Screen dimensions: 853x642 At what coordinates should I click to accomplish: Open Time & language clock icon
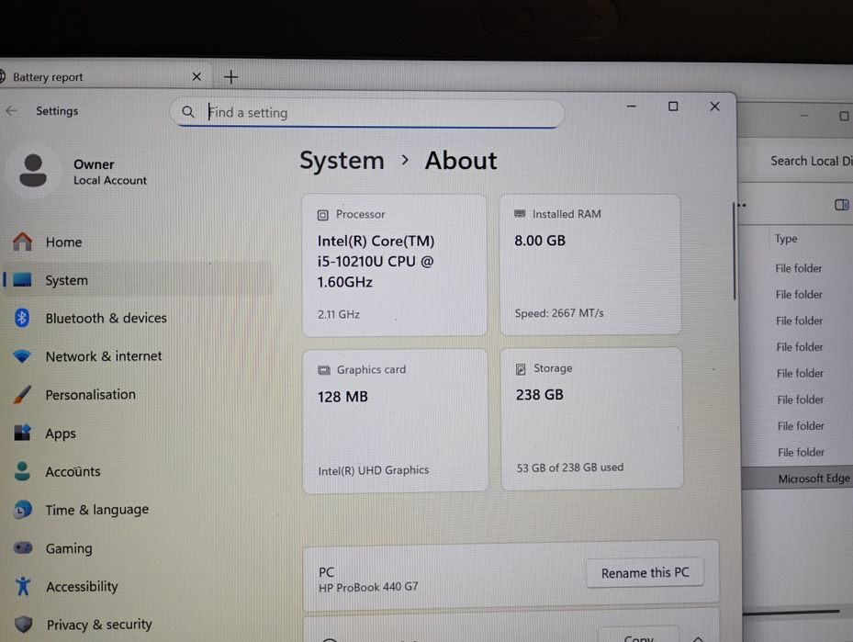click(x=22, y=510)
